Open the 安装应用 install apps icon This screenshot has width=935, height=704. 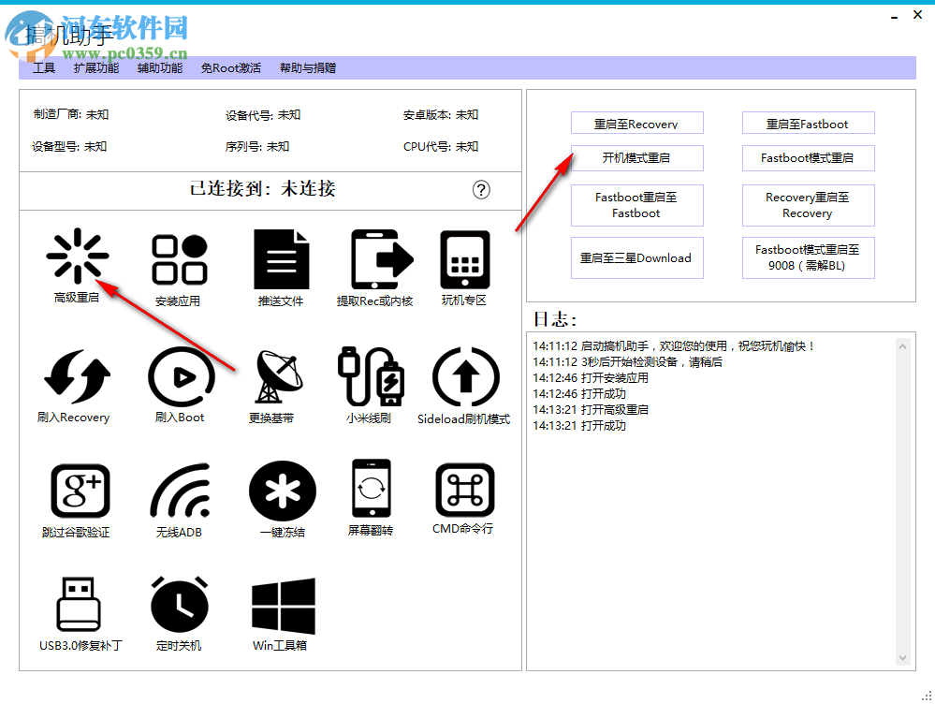(180, 259)
